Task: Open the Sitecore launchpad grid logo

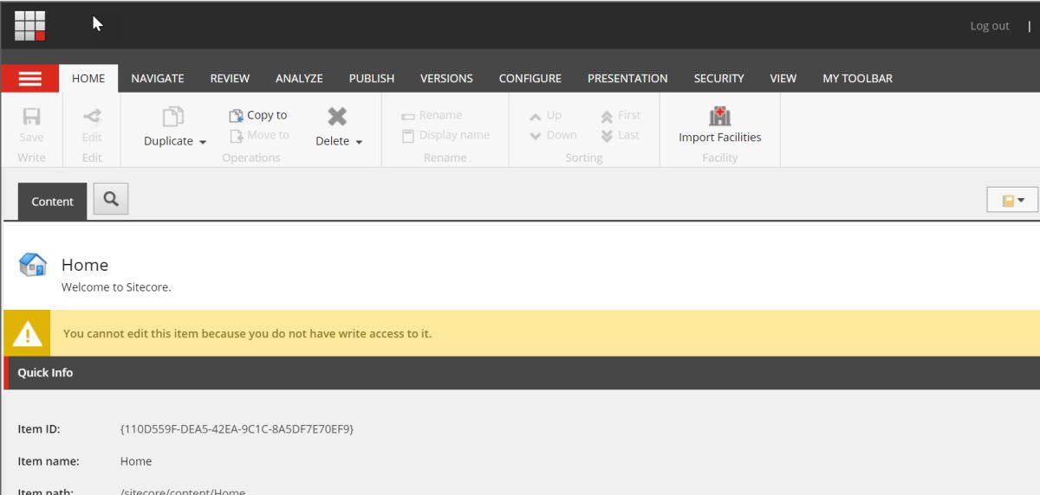Action: pos(29,25)
